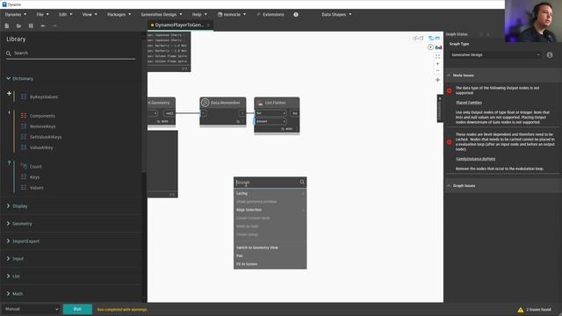Open the Packages menu
Viewport: 562px width, 316px height.
point(119,14)
